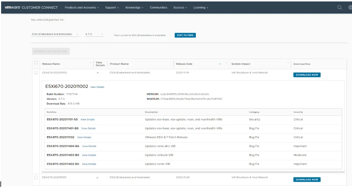Click the ESXi670-202011001 release name
This screenshot has width=352, height=189.
54,177
